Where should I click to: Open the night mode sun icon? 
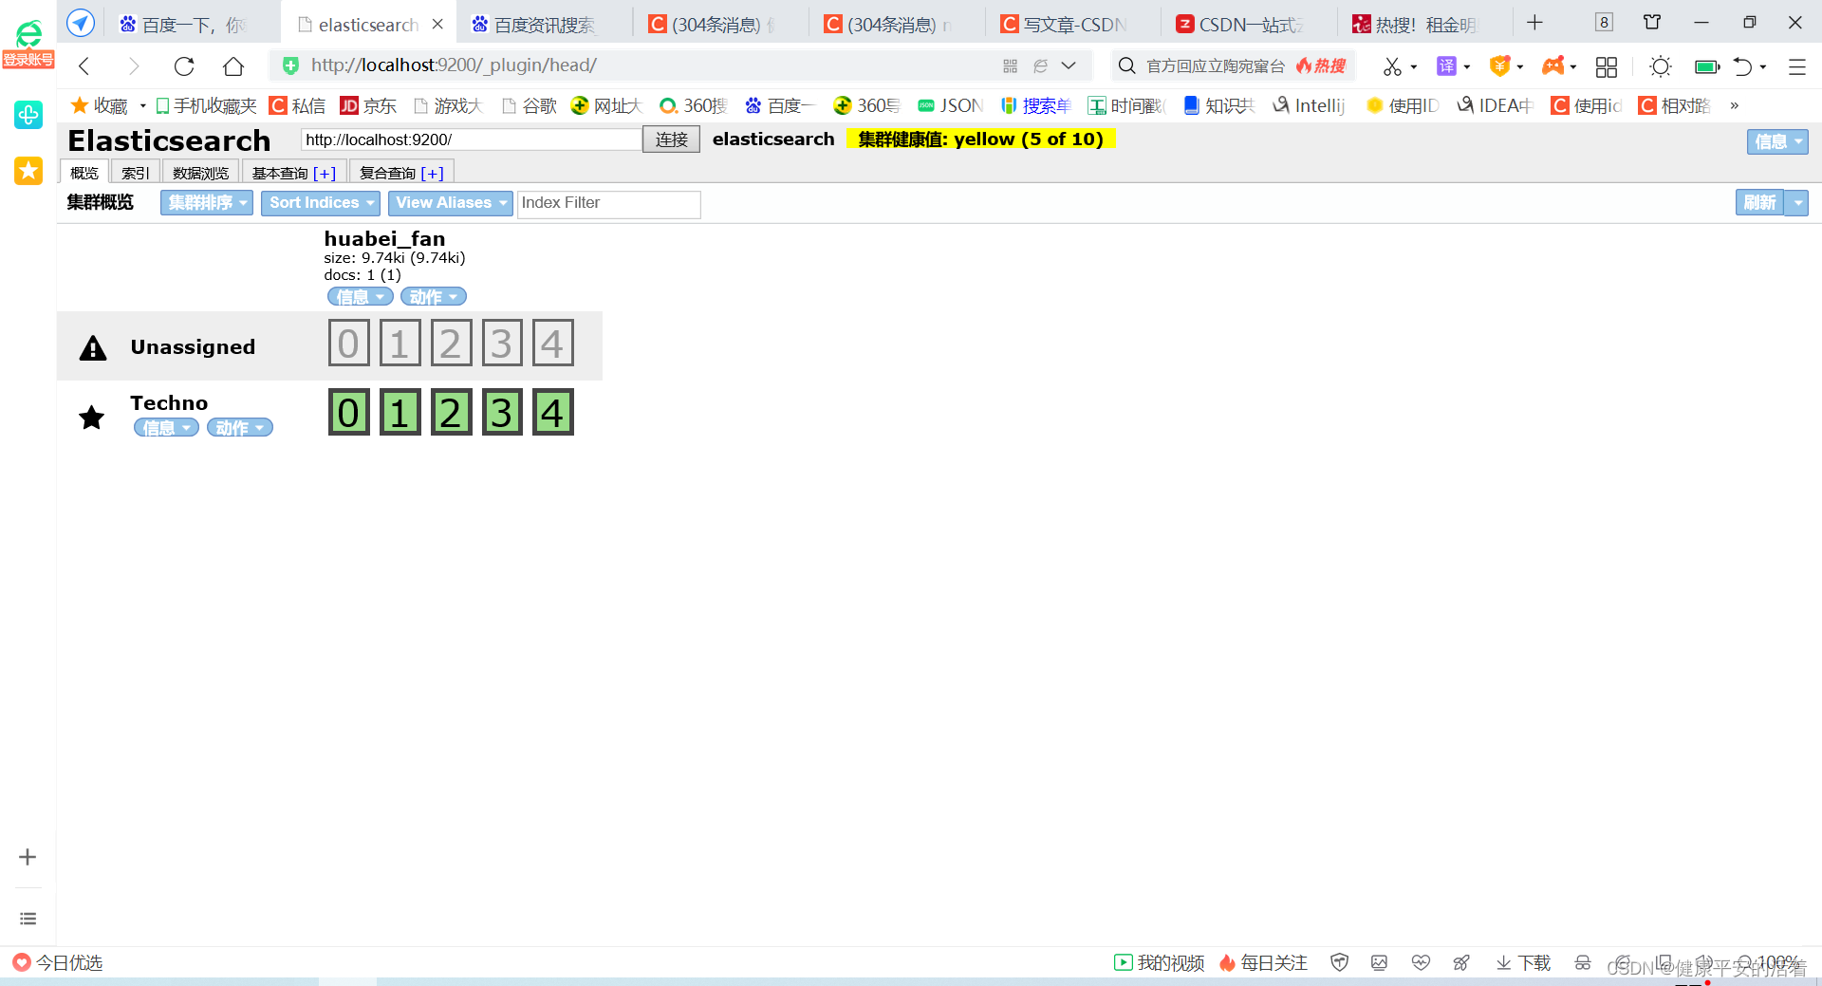1660,66
